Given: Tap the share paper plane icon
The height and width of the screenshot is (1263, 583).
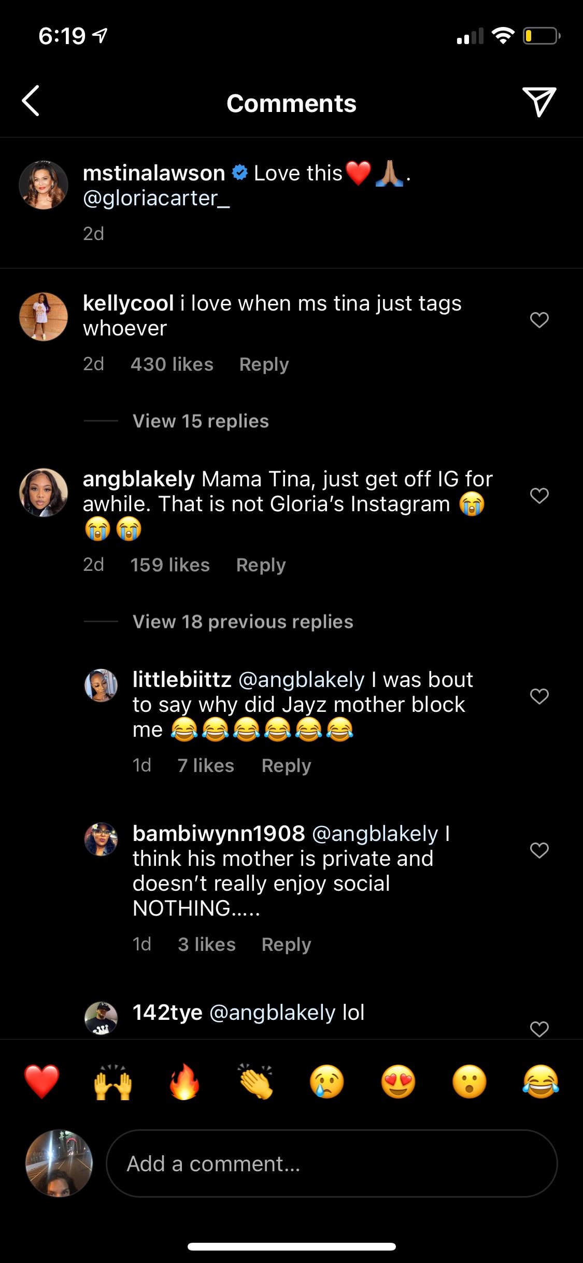Looking at the screenshot, I should pos(539,102).
